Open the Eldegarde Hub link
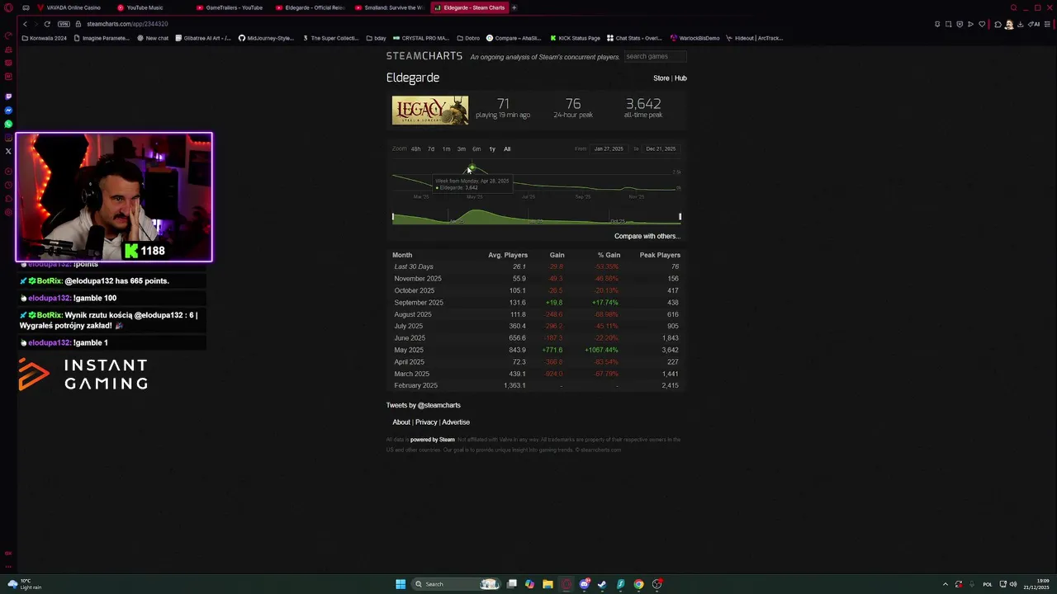This screenshot has height=594, width=1057. point(680,78)
